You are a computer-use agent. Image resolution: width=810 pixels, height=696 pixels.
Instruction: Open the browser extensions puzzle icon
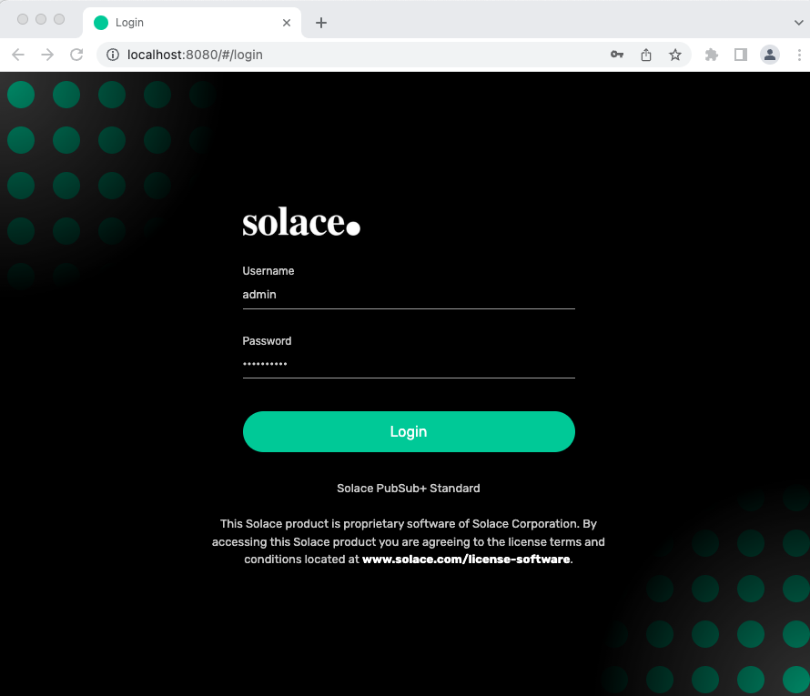711,55
